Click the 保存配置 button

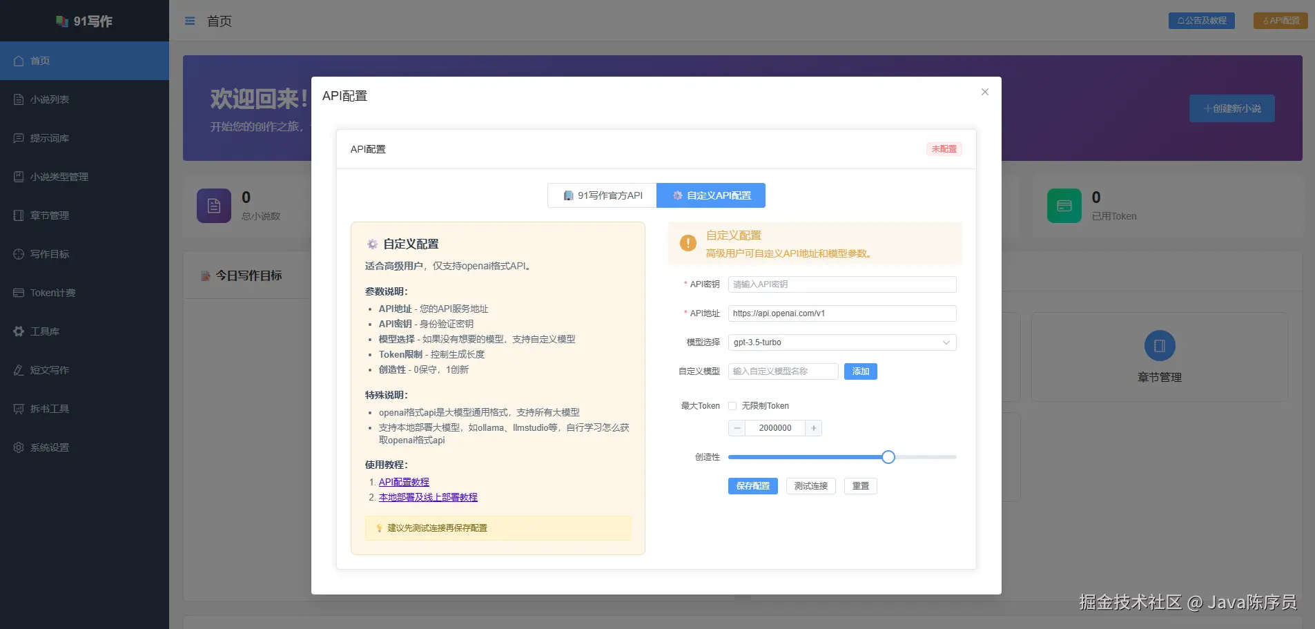753,486
